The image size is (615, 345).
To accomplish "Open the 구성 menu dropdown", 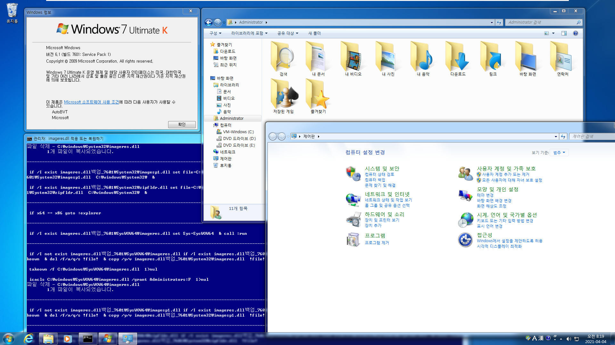I will [x=215, y=33].
